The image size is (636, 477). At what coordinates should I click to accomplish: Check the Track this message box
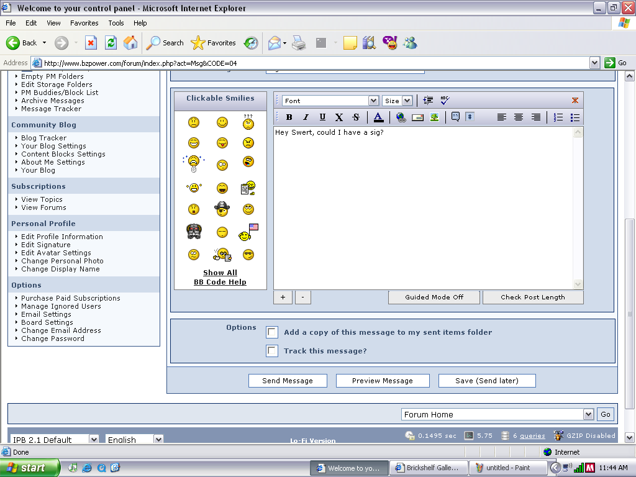(272, 351)
